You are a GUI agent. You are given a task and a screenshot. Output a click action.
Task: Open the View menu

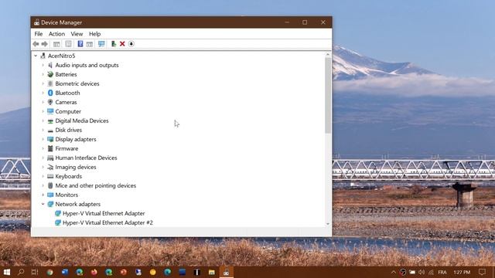[77, 34]
